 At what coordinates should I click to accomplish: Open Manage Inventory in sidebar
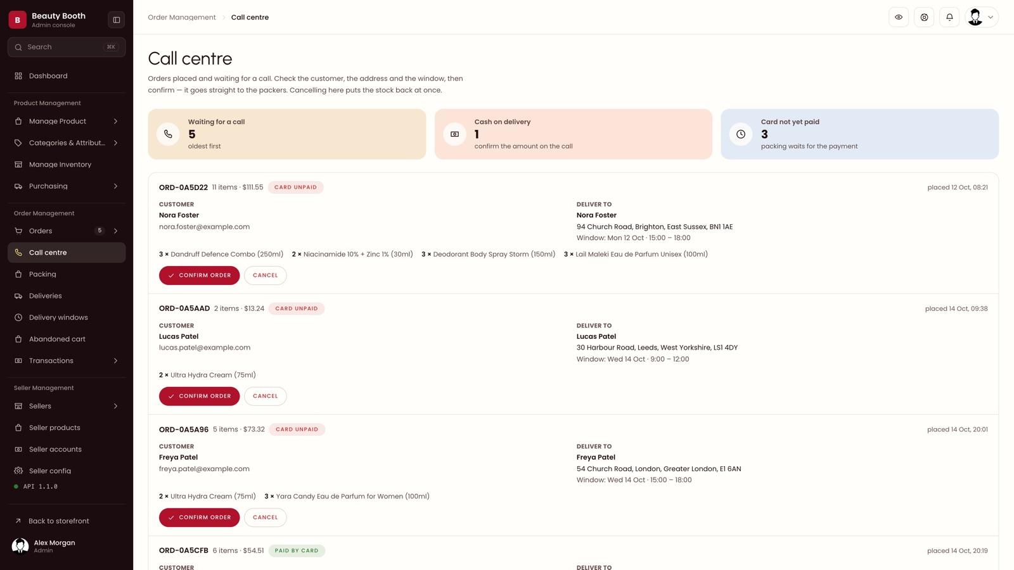pyautogui.click(x=67, y=165)
